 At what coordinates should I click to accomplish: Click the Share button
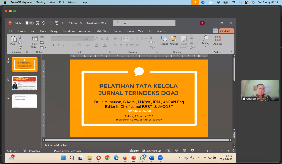(226, 31)
